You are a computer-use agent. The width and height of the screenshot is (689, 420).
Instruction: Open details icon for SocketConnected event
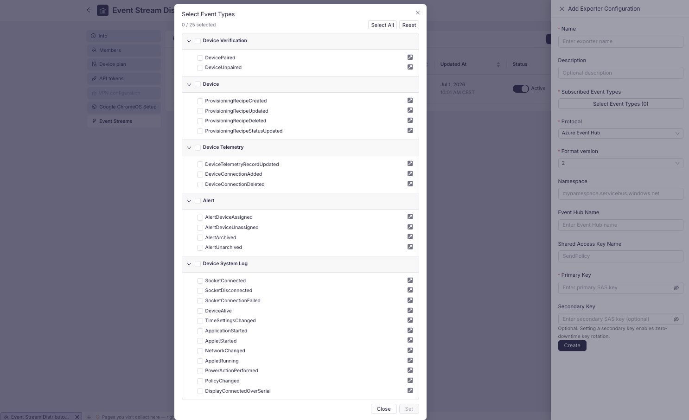point(410,280)
